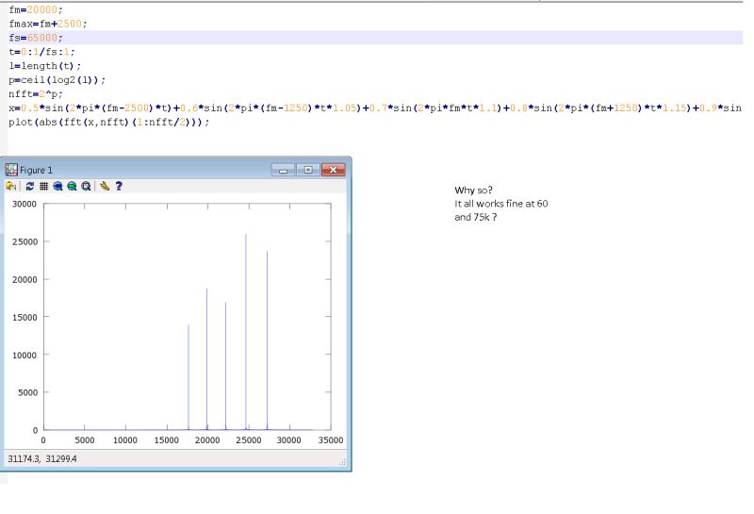Screen dimensions: 754x514
Task: Maximize the Figure 1 window
Action: pos(308,170)
